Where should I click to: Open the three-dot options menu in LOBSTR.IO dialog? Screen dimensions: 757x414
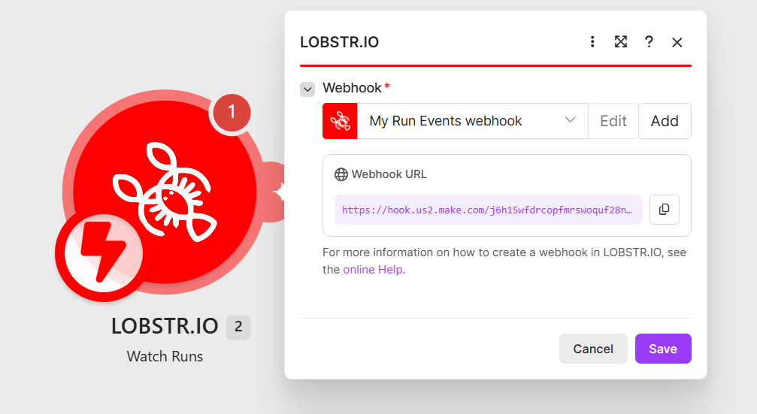(x=592, y=42)
